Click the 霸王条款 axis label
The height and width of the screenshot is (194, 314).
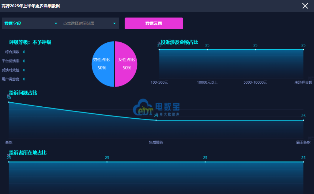click(x=303, y=142)
